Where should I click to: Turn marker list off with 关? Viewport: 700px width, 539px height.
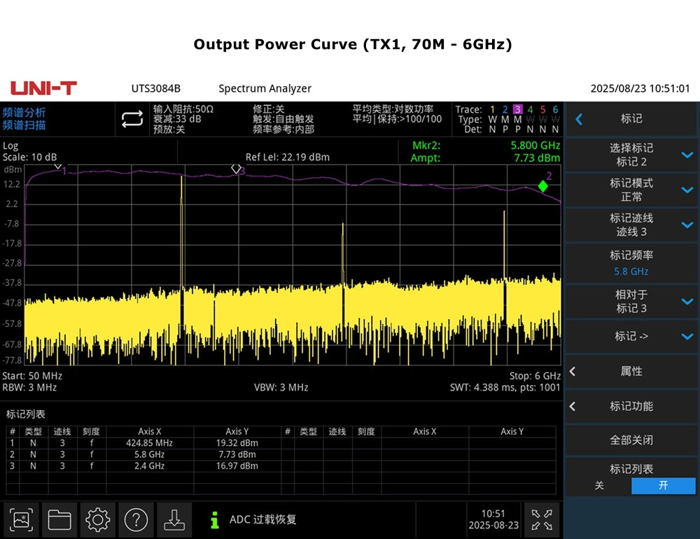(x=599, y=486)
